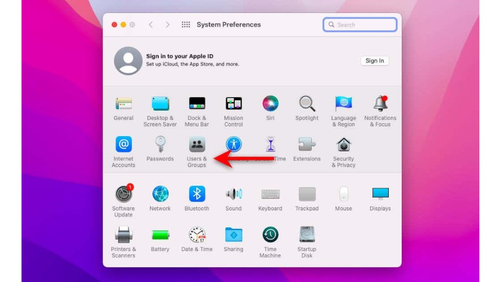
Task: Click the Sign In button
Action: pos(375,61)
